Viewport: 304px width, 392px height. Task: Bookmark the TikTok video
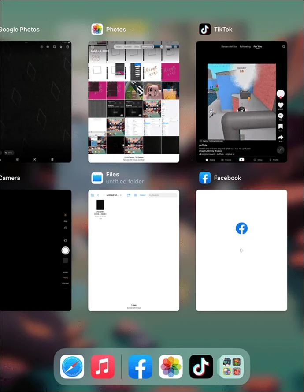[281, 127]
